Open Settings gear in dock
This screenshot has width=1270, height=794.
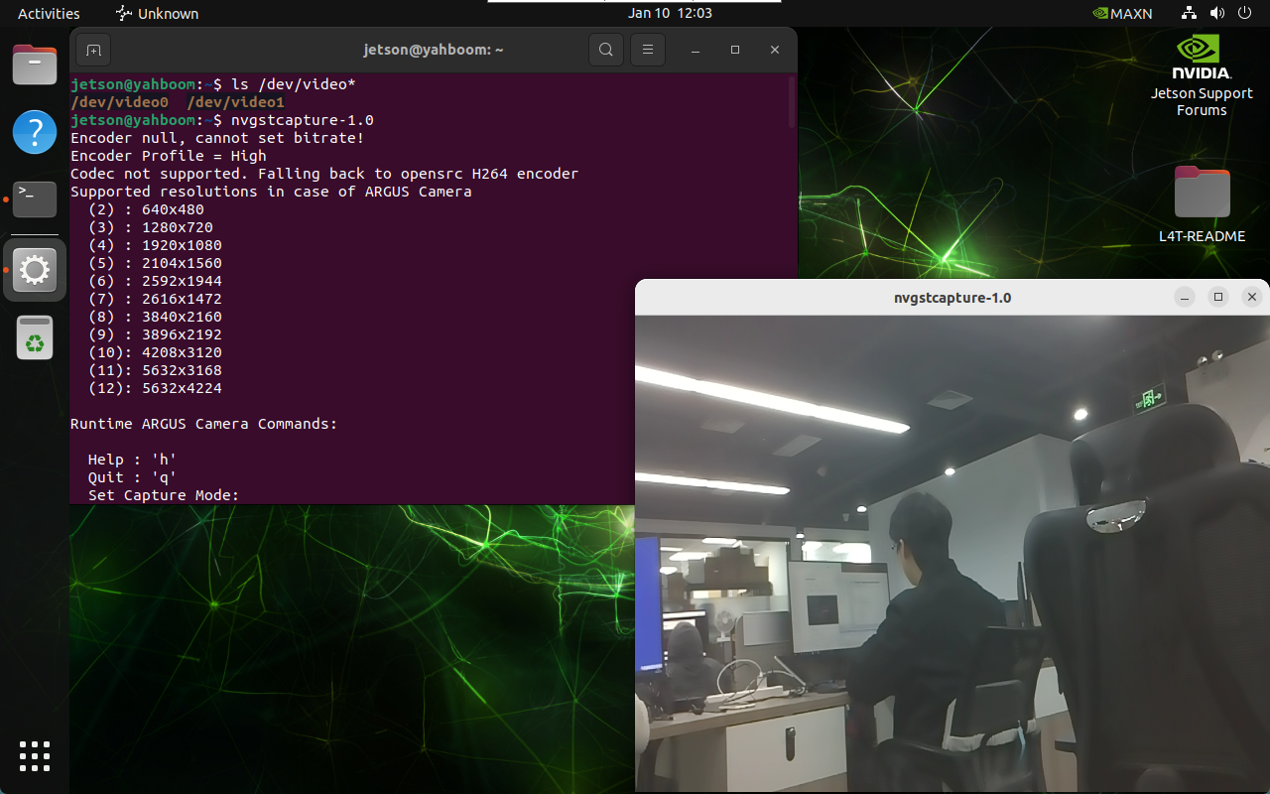click(35, 270)
